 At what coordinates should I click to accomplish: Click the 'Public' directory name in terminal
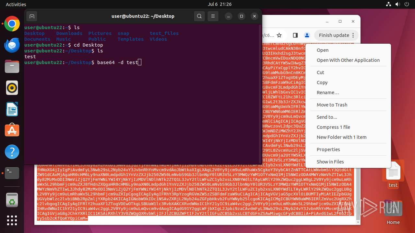pos(97,39)
